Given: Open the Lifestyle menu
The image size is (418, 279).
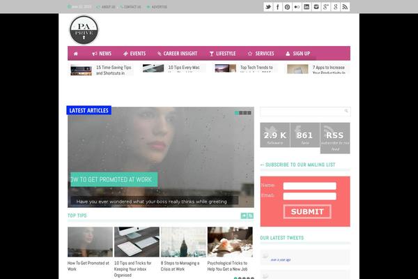Looking at the screenshot, I should pyautogui.click(x=223, y=54).
